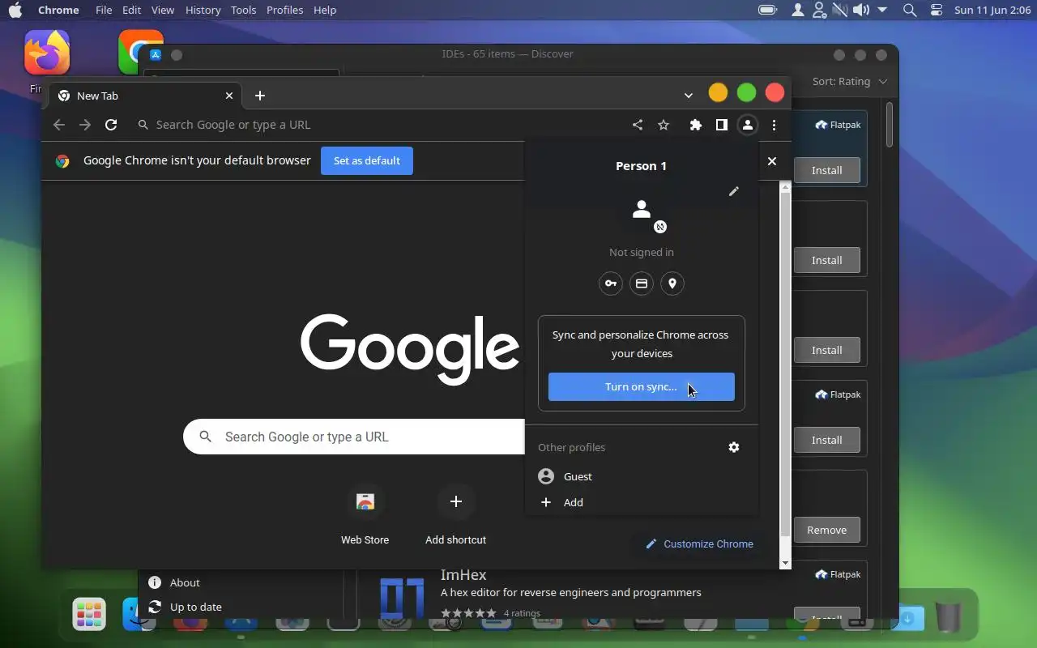The width and height of the screenshot is (1037, 648).
Task: Open a new tab with the plus button
Action: 260,96
